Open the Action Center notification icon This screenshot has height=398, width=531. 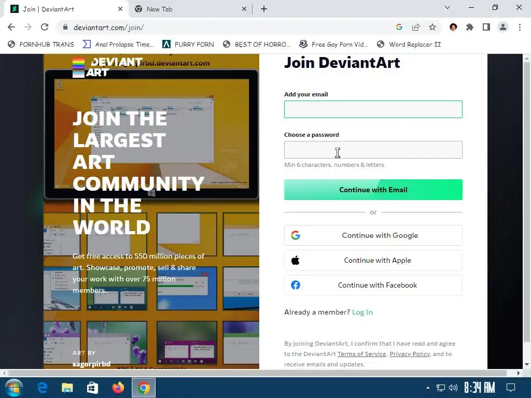pos(511,388)
